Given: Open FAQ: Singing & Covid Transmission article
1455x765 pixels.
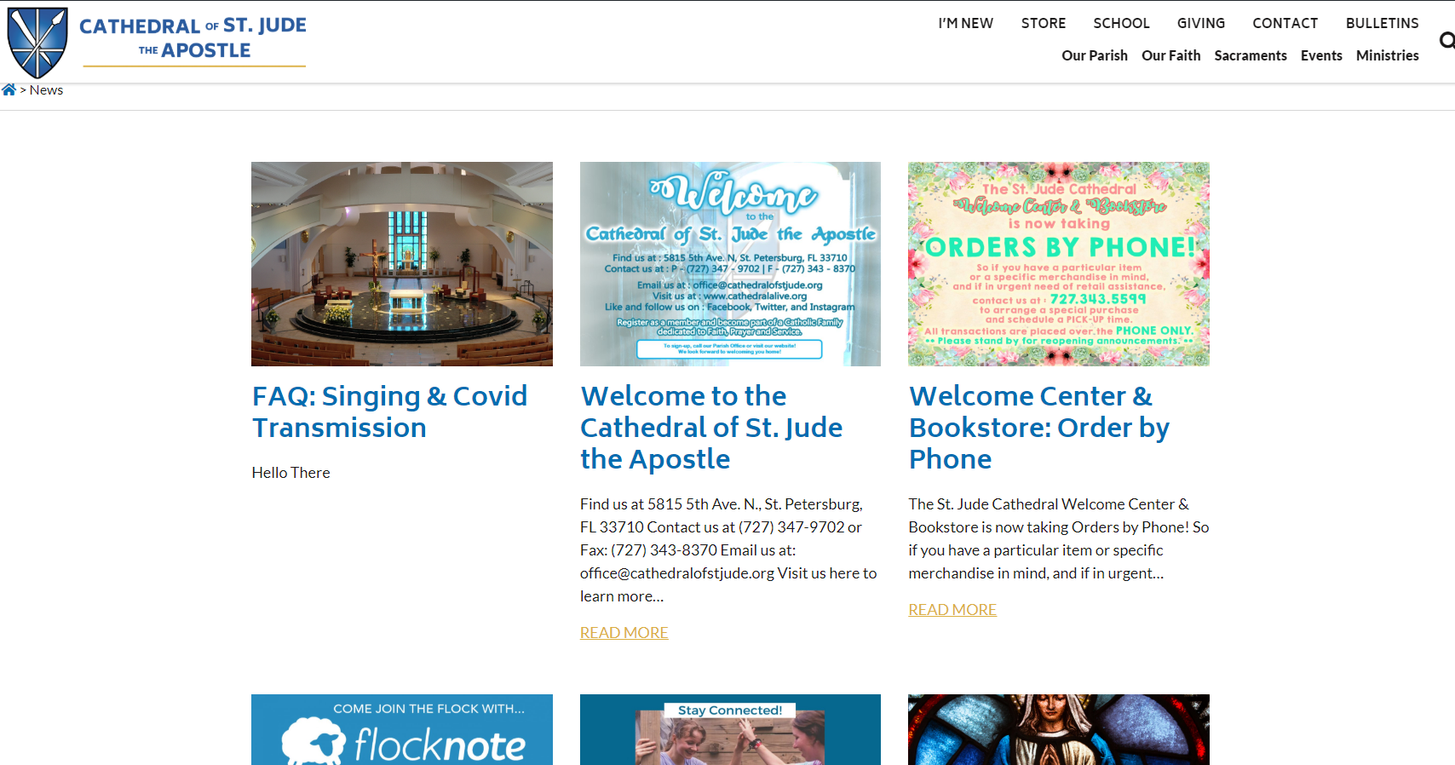Looking at the screenshot, I should point(389,411).
